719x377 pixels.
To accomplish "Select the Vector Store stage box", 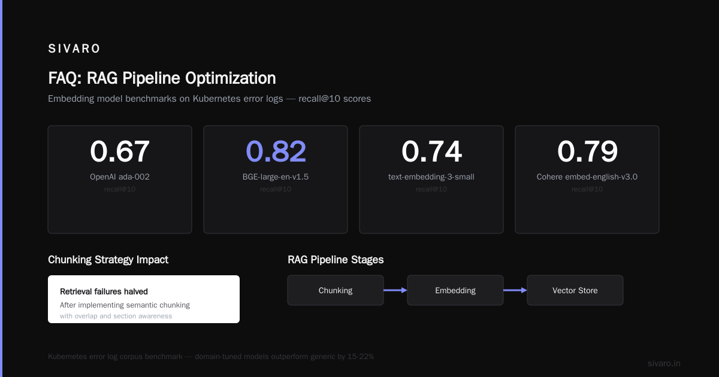I will pyautogui.click(x=575, y=290).
